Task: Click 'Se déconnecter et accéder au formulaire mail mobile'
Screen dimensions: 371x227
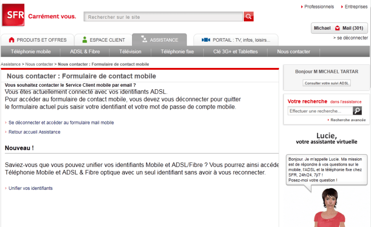Action: pyautogui.click(x=61, y=122)
